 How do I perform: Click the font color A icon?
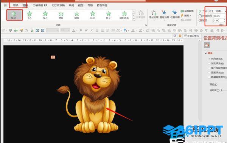click(73, 31)
